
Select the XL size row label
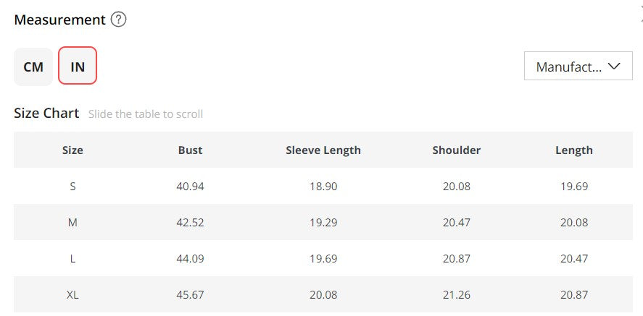[72, 295]
